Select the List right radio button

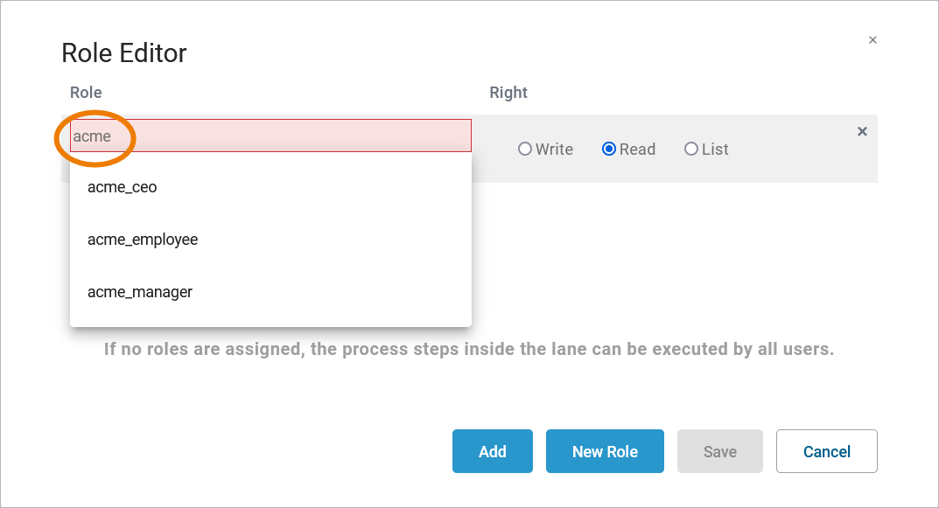point(691,150)
